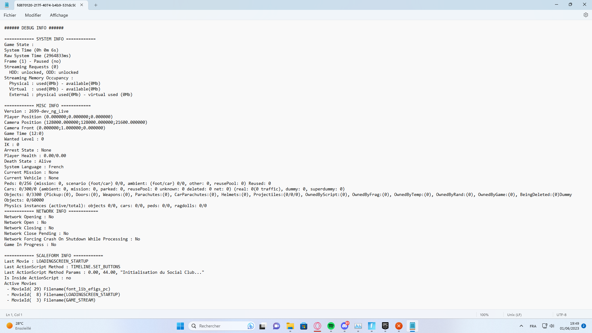Launch the Opera GX browser
This screenshot has width=592, height=333.
317,326
